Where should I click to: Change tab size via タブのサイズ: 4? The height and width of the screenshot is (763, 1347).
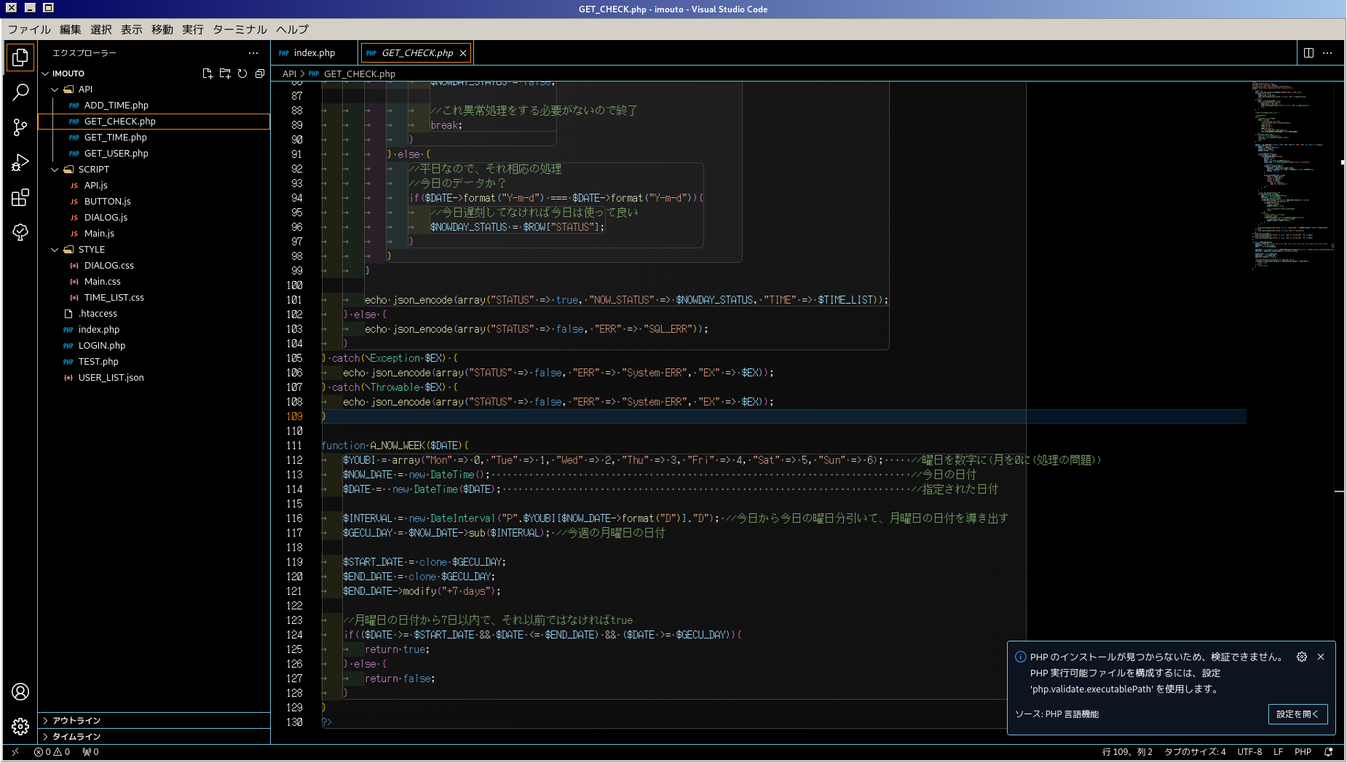pos(1195,752)
